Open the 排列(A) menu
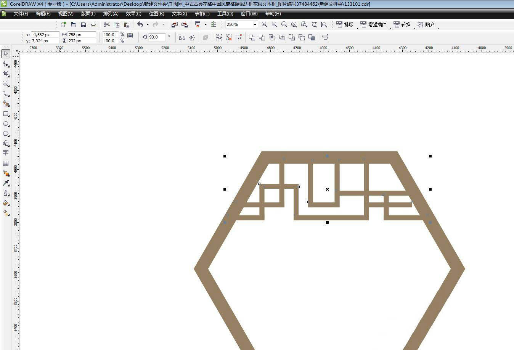514x350 pixels. (111, 14)
